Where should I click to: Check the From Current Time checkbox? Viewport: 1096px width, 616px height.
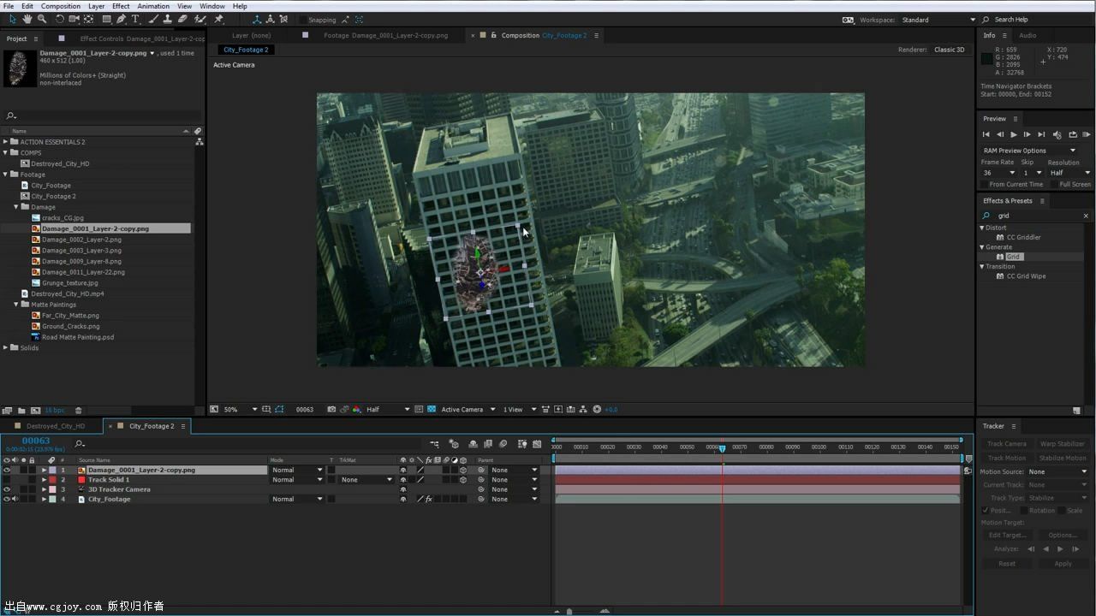985,184
